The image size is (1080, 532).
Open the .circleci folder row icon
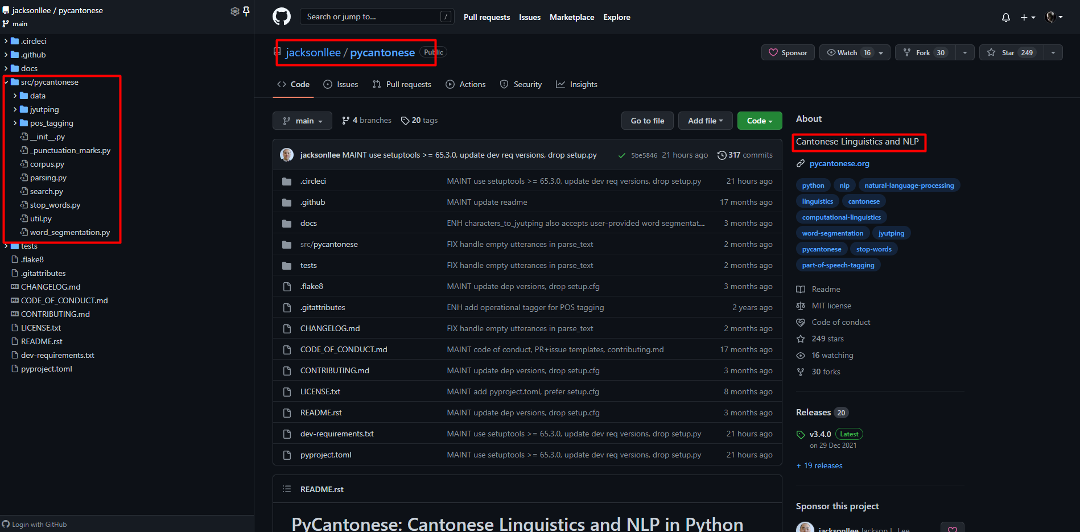pos(287,182)
